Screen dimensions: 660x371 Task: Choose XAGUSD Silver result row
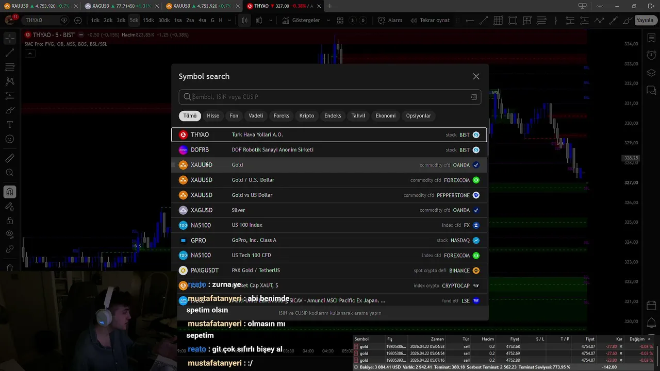[329, 210]
